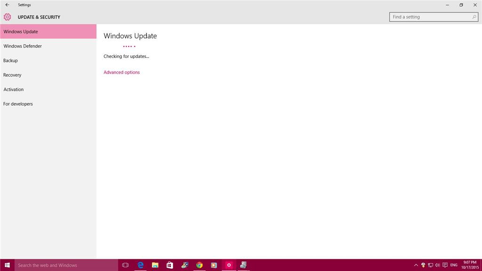Open the Windows Defender section
This screenshot has width=482, height=271.
48,46
